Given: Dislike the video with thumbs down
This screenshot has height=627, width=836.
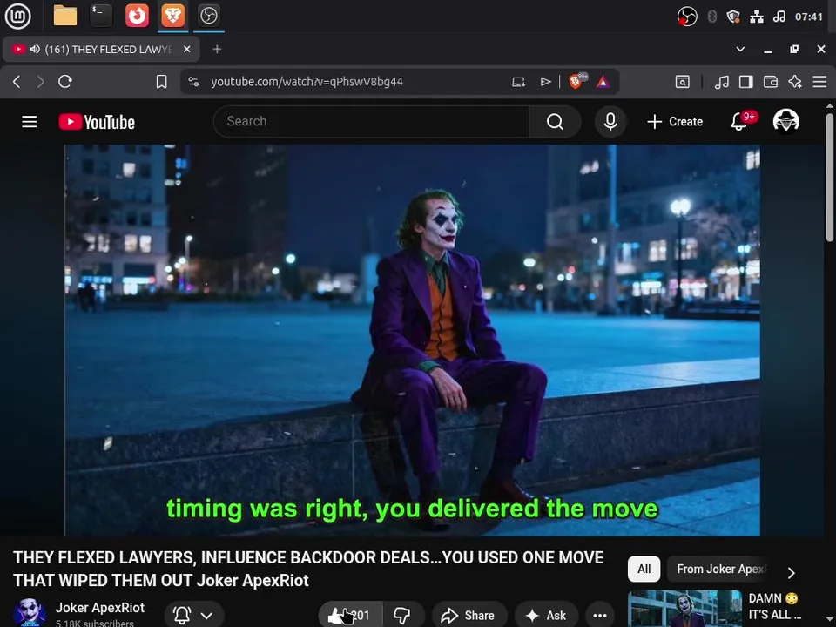Looking at the screenshot, I should click(x=402, y=615).
